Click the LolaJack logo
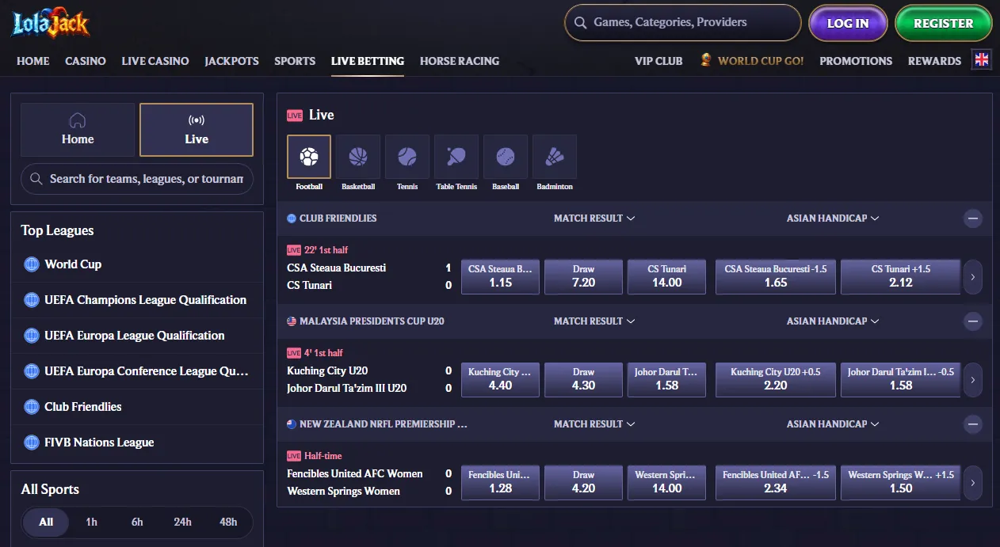 click(51, 23)
